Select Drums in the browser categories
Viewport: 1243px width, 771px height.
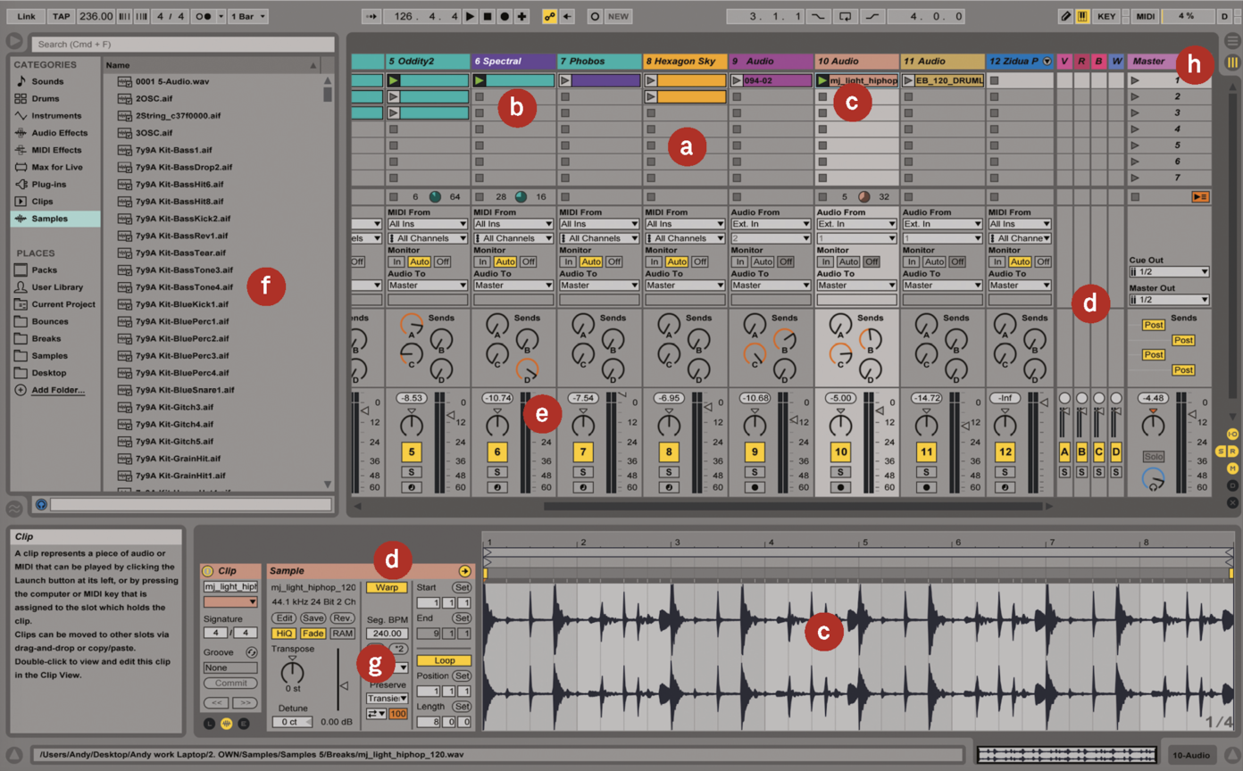coord(45,98)
